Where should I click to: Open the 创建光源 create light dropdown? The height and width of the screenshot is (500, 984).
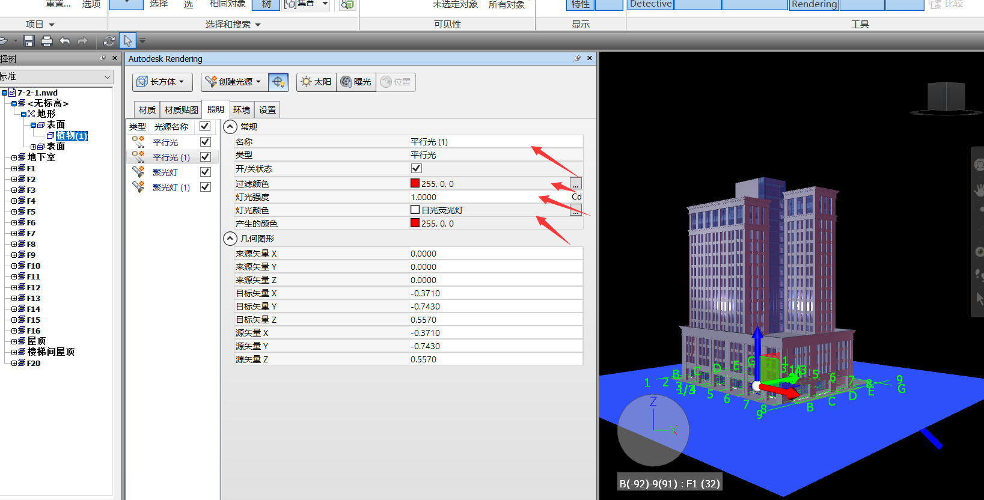tap(233, 82)
